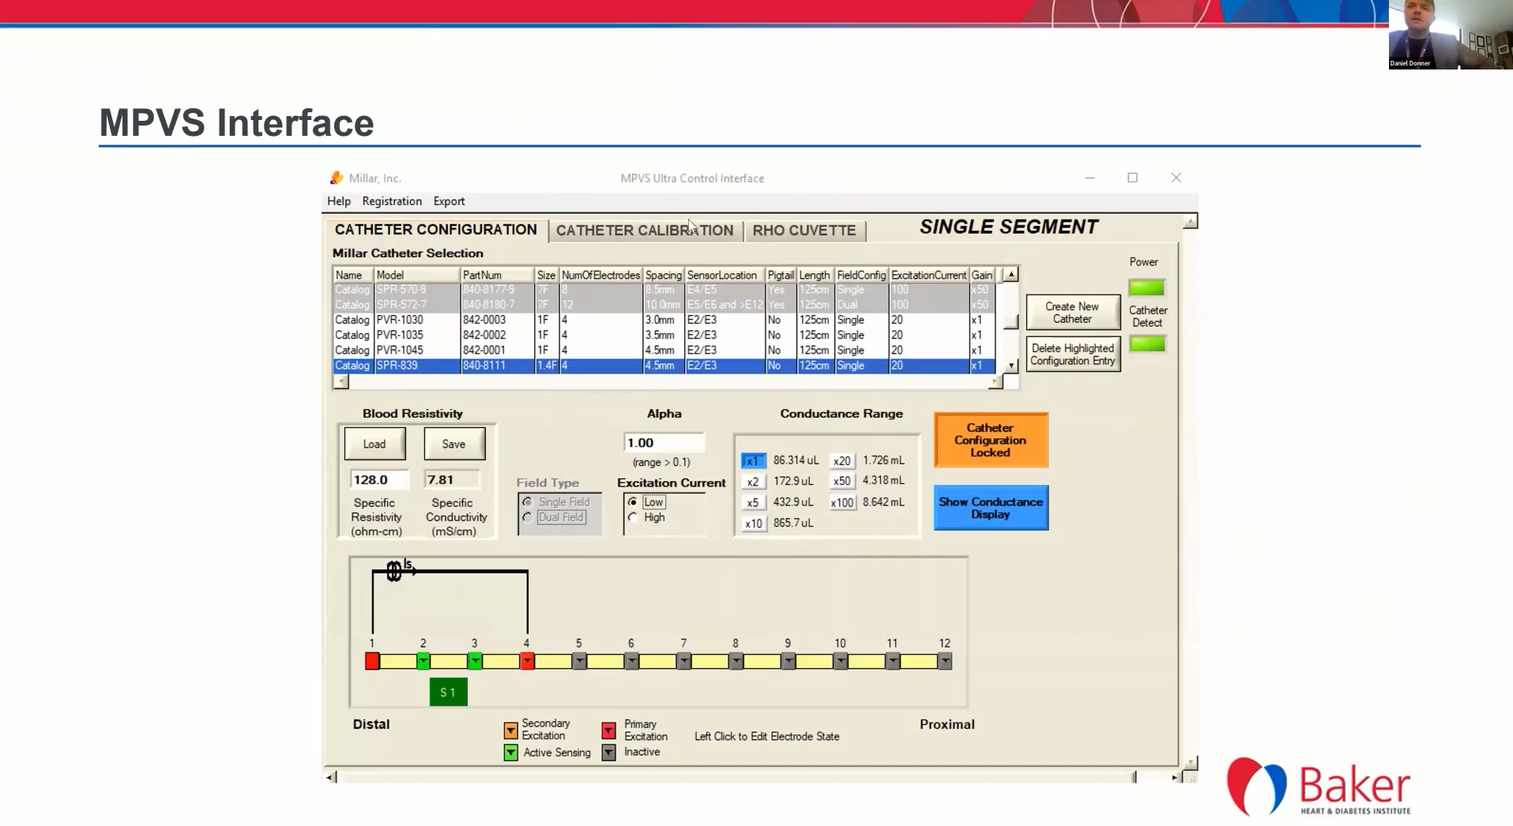
Task: Switch to Catheter Calibration tab
Action: point(644,231)
